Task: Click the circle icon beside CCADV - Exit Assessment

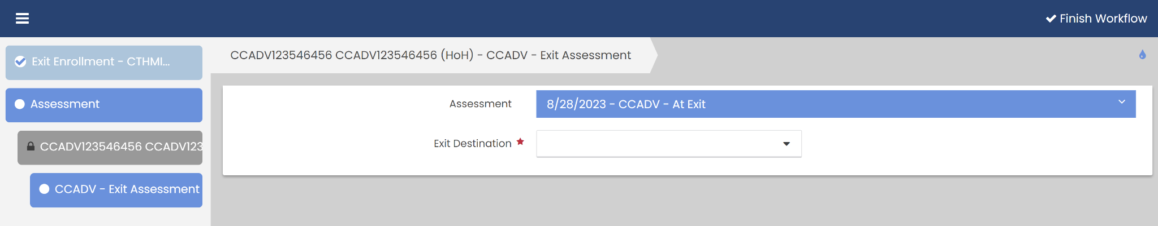Action: (x=44, y=189)
